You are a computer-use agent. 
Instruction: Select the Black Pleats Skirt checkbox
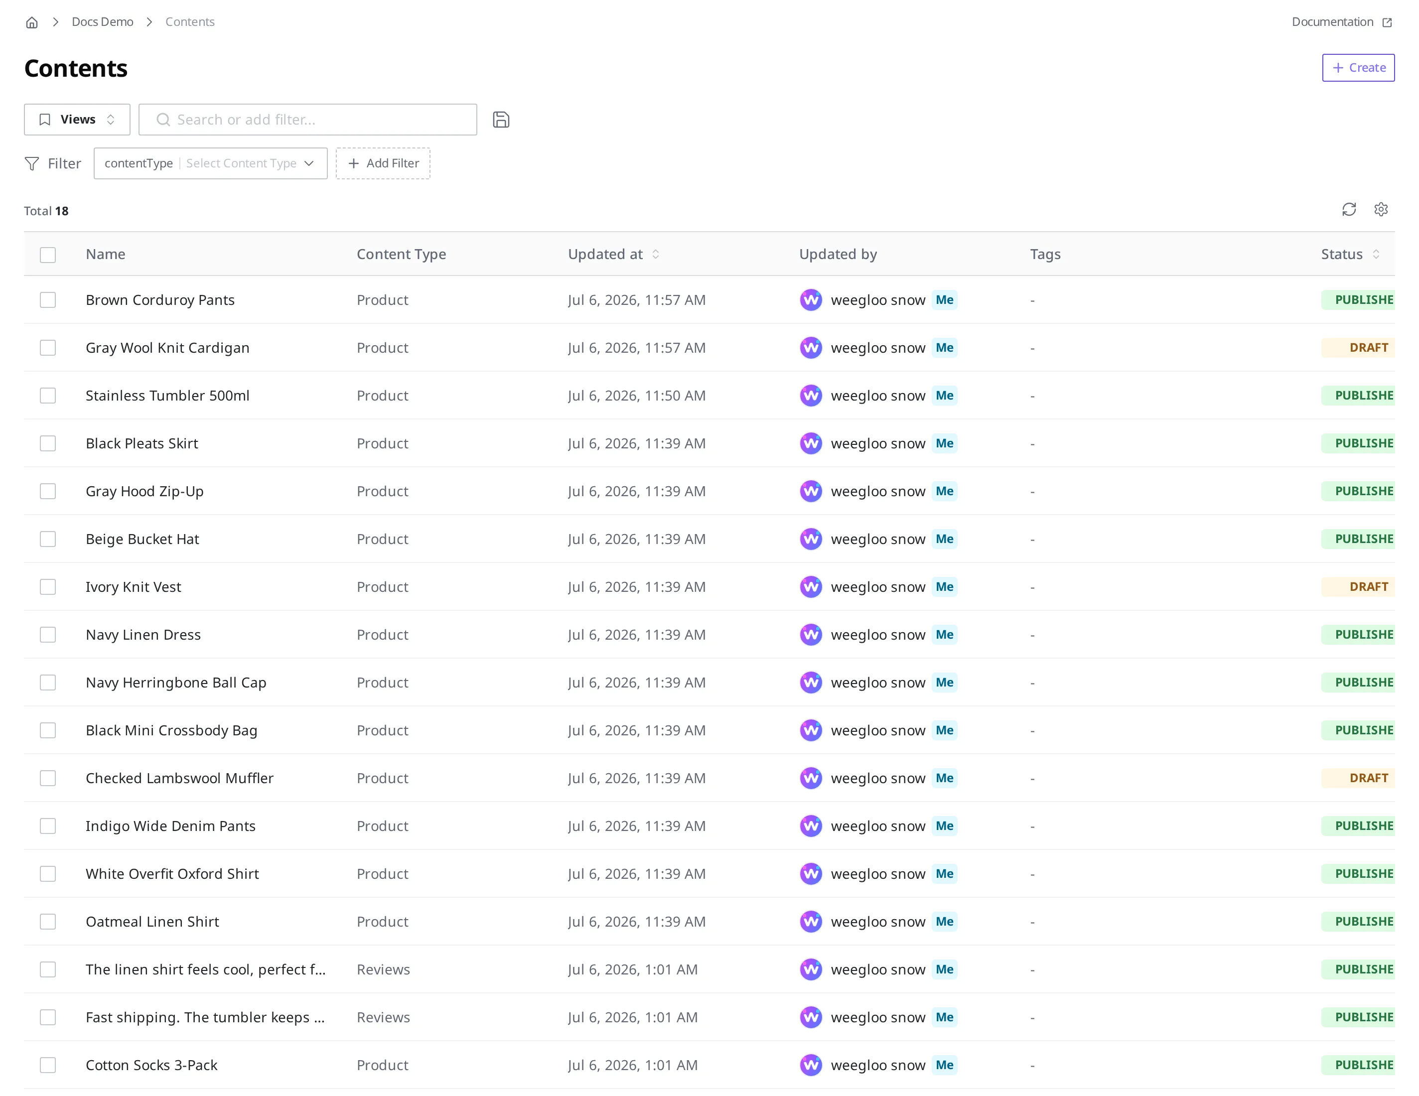[x=47, y=444]
